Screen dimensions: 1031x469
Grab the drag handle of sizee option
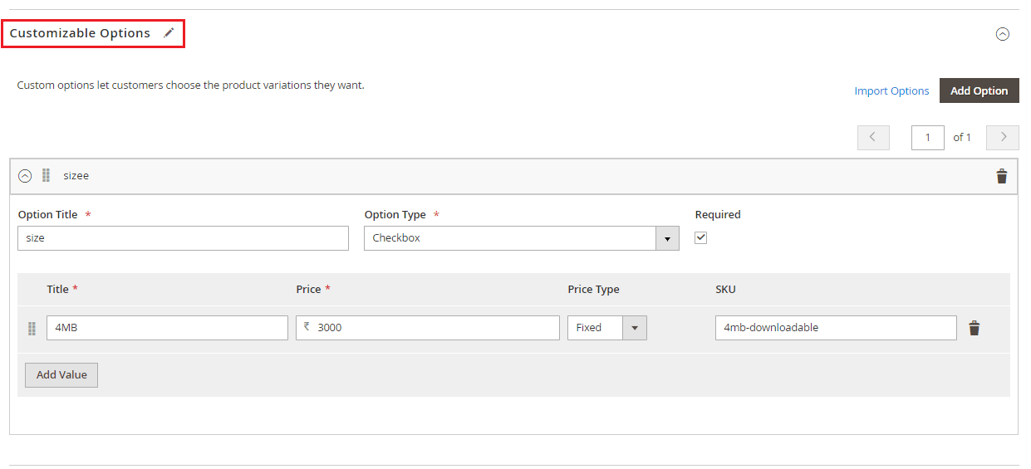point(46,175)
